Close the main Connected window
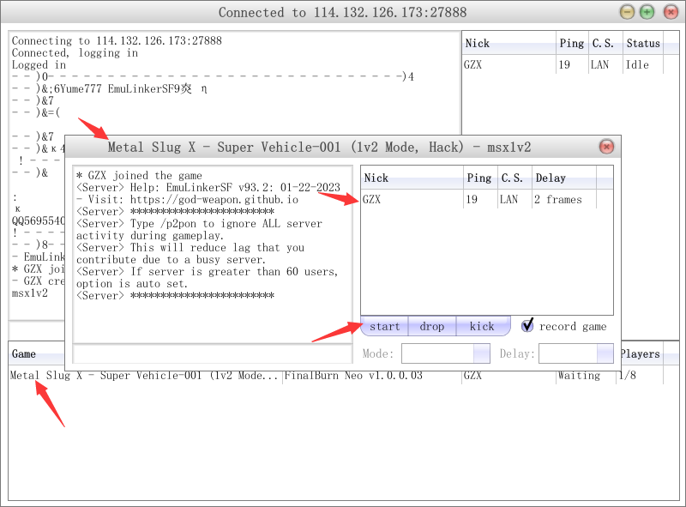Image resolution: width=686 pixels, height=507 pixels. (x=671, y=12)
